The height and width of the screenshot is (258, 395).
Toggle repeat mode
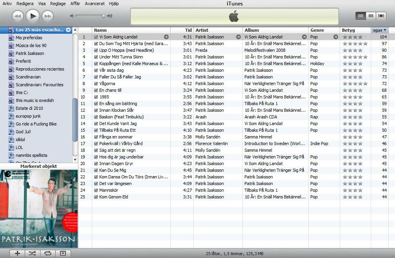48,253
